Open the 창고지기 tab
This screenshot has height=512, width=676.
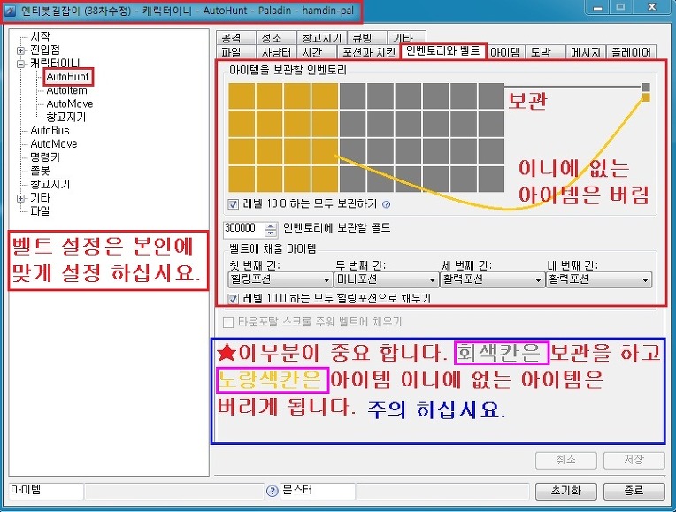321,38
